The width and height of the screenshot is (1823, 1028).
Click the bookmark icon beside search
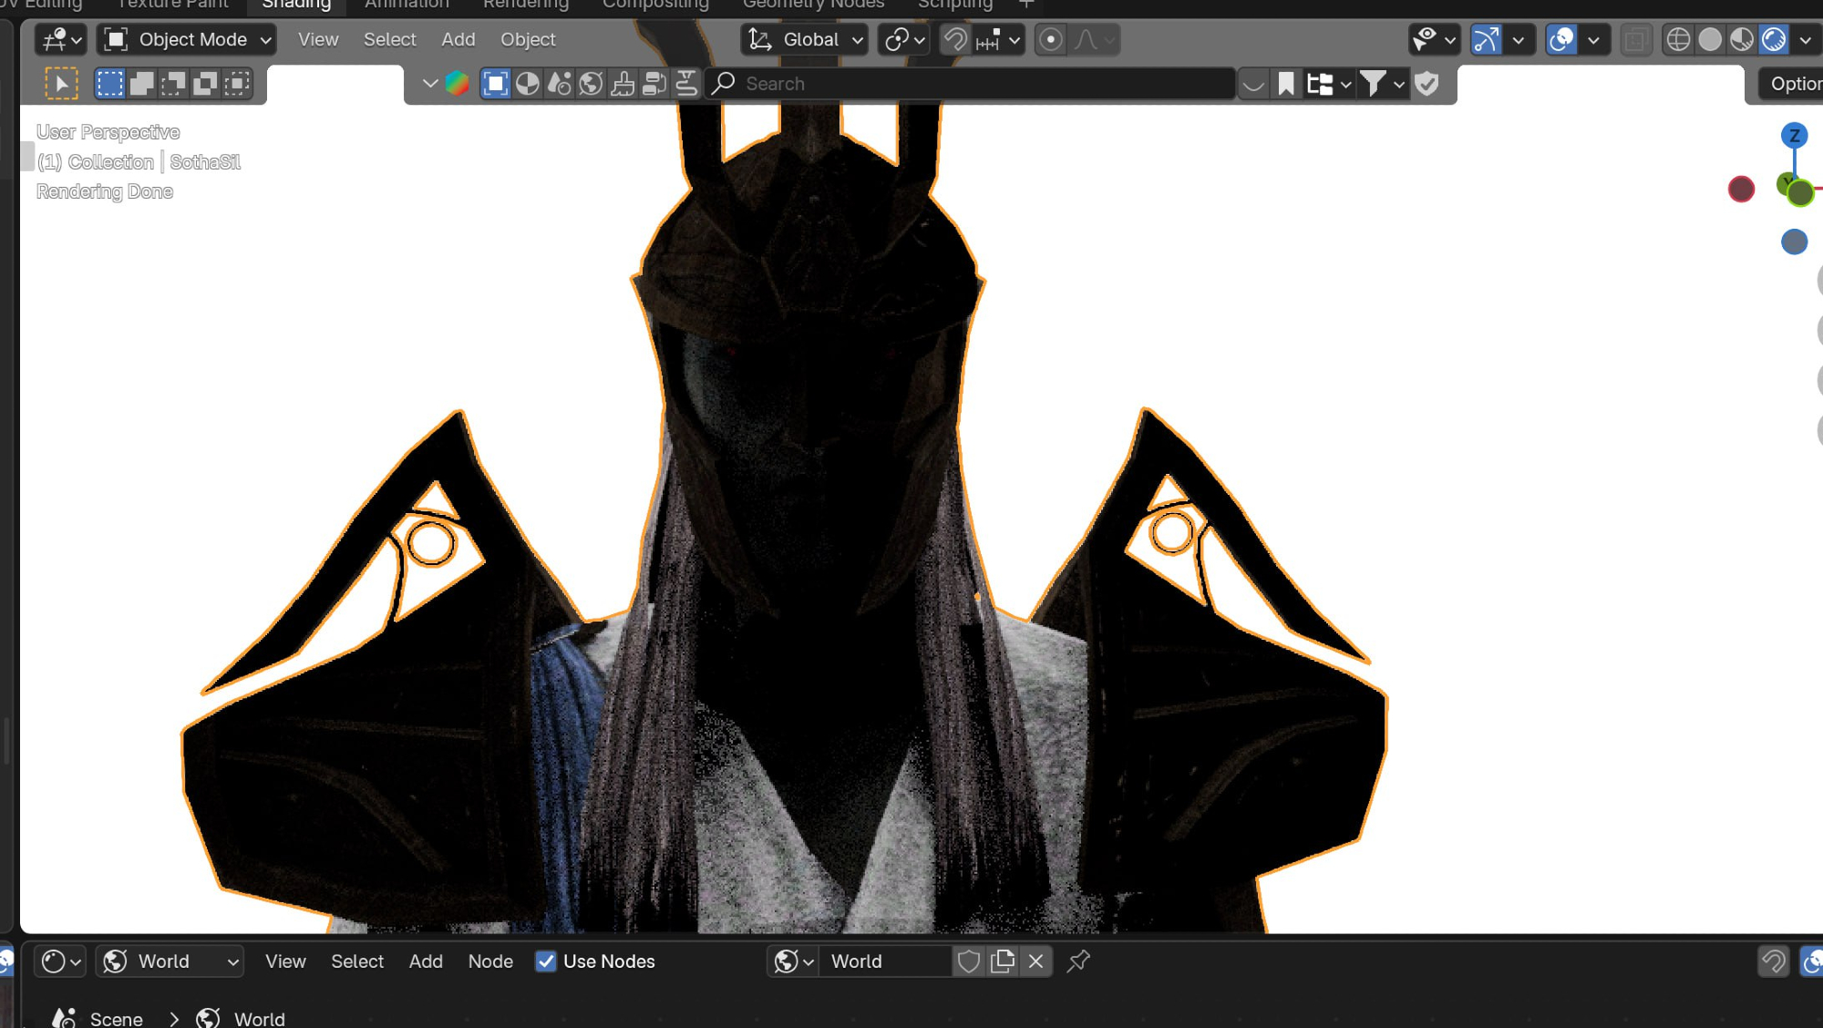(1285, 84)
